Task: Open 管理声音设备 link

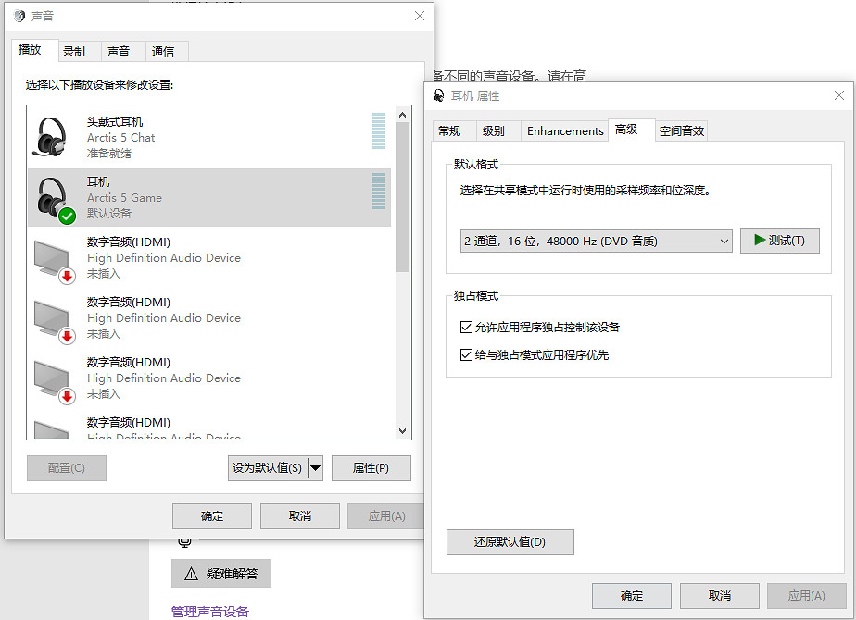Action: pos(210,612)
